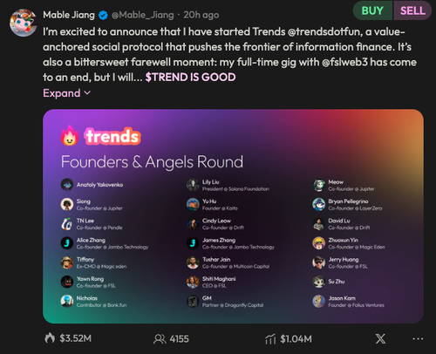Click the flame icon beside $3.52M

point(50,338)
